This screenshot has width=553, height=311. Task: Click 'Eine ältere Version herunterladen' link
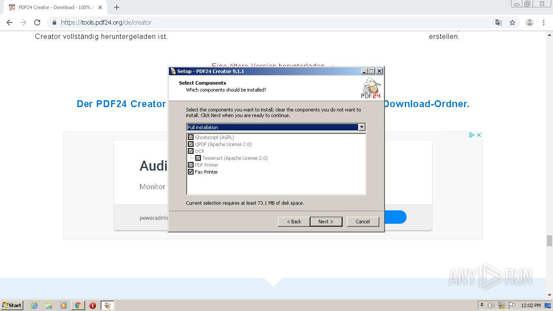[268, 66]
